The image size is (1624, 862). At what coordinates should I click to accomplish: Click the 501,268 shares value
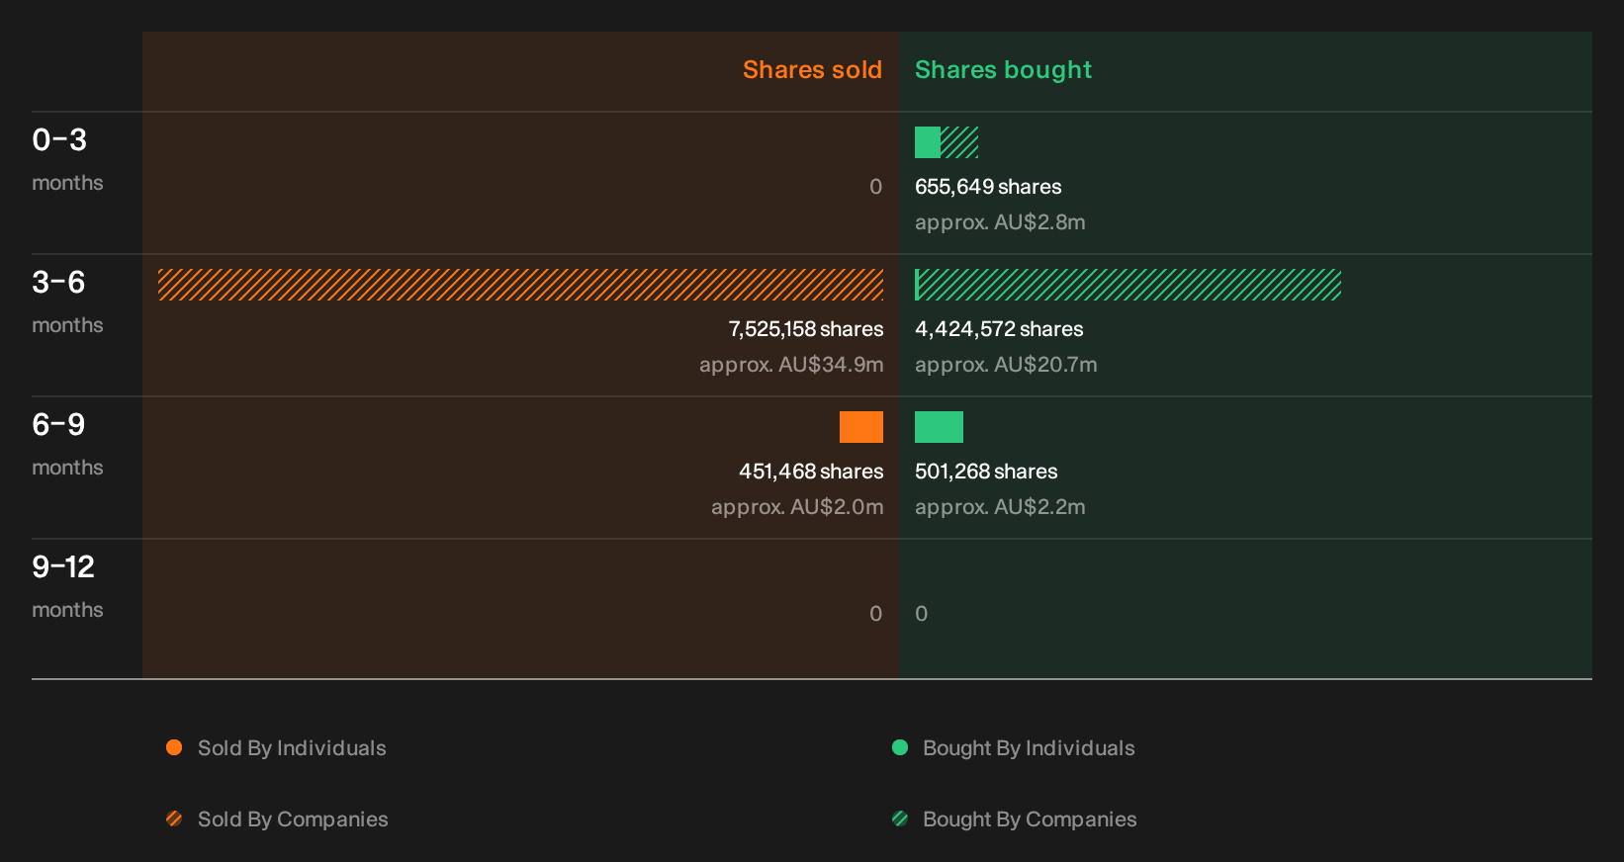(x=986, y=472)
